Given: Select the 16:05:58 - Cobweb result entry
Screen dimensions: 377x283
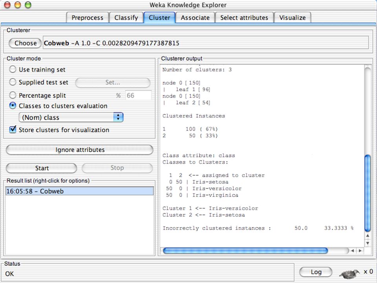Looking at the screenshot, I should click(x=79, y=191).
